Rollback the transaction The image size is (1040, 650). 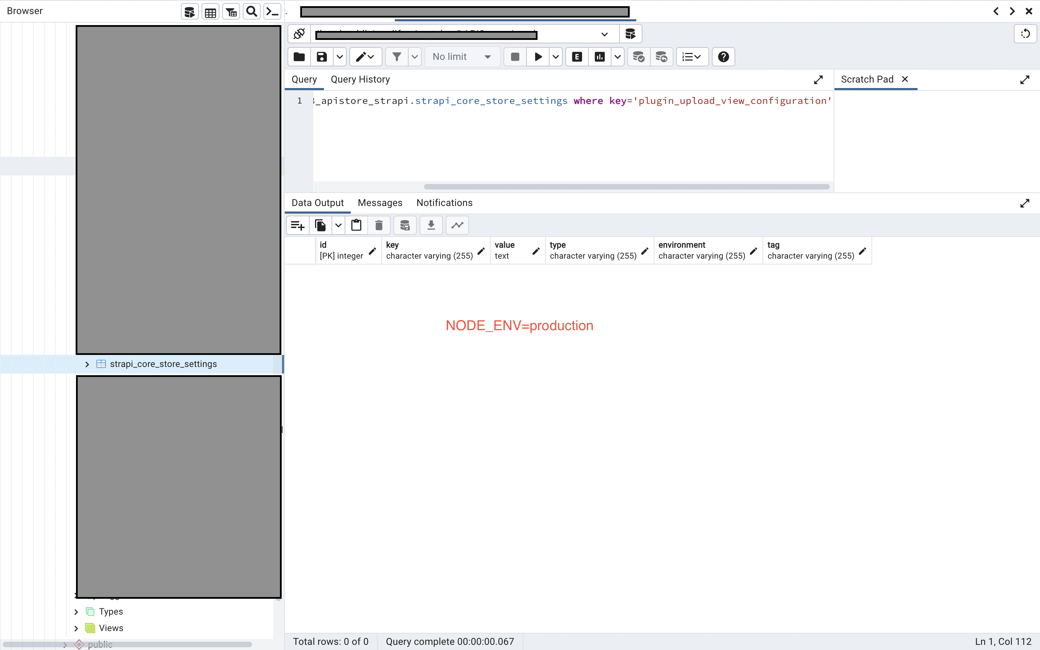661,57
